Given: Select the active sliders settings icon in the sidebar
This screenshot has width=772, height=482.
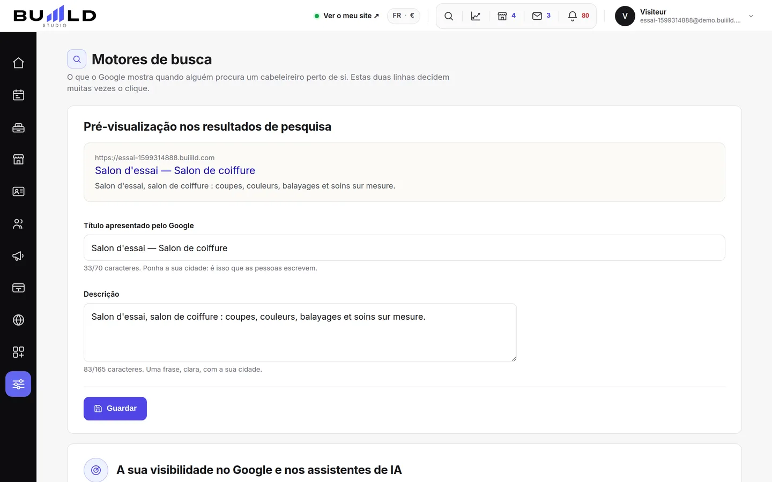Looking at the screenshot, I should (x=18, y=384).
